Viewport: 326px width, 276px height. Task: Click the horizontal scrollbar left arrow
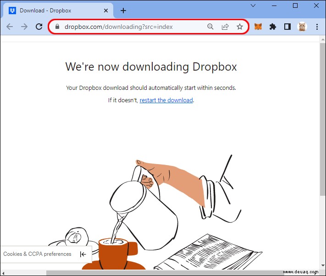[x=3, y=273]
